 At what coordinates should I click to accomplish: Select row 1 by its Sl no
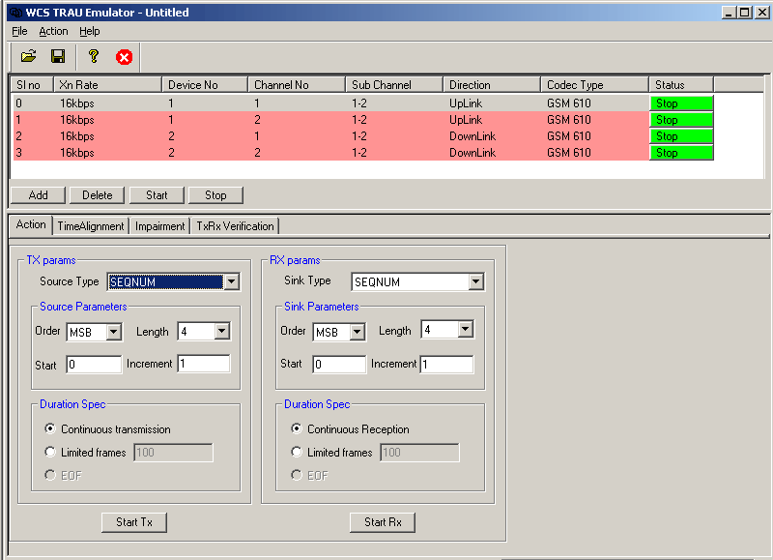(x=18, y=120)
